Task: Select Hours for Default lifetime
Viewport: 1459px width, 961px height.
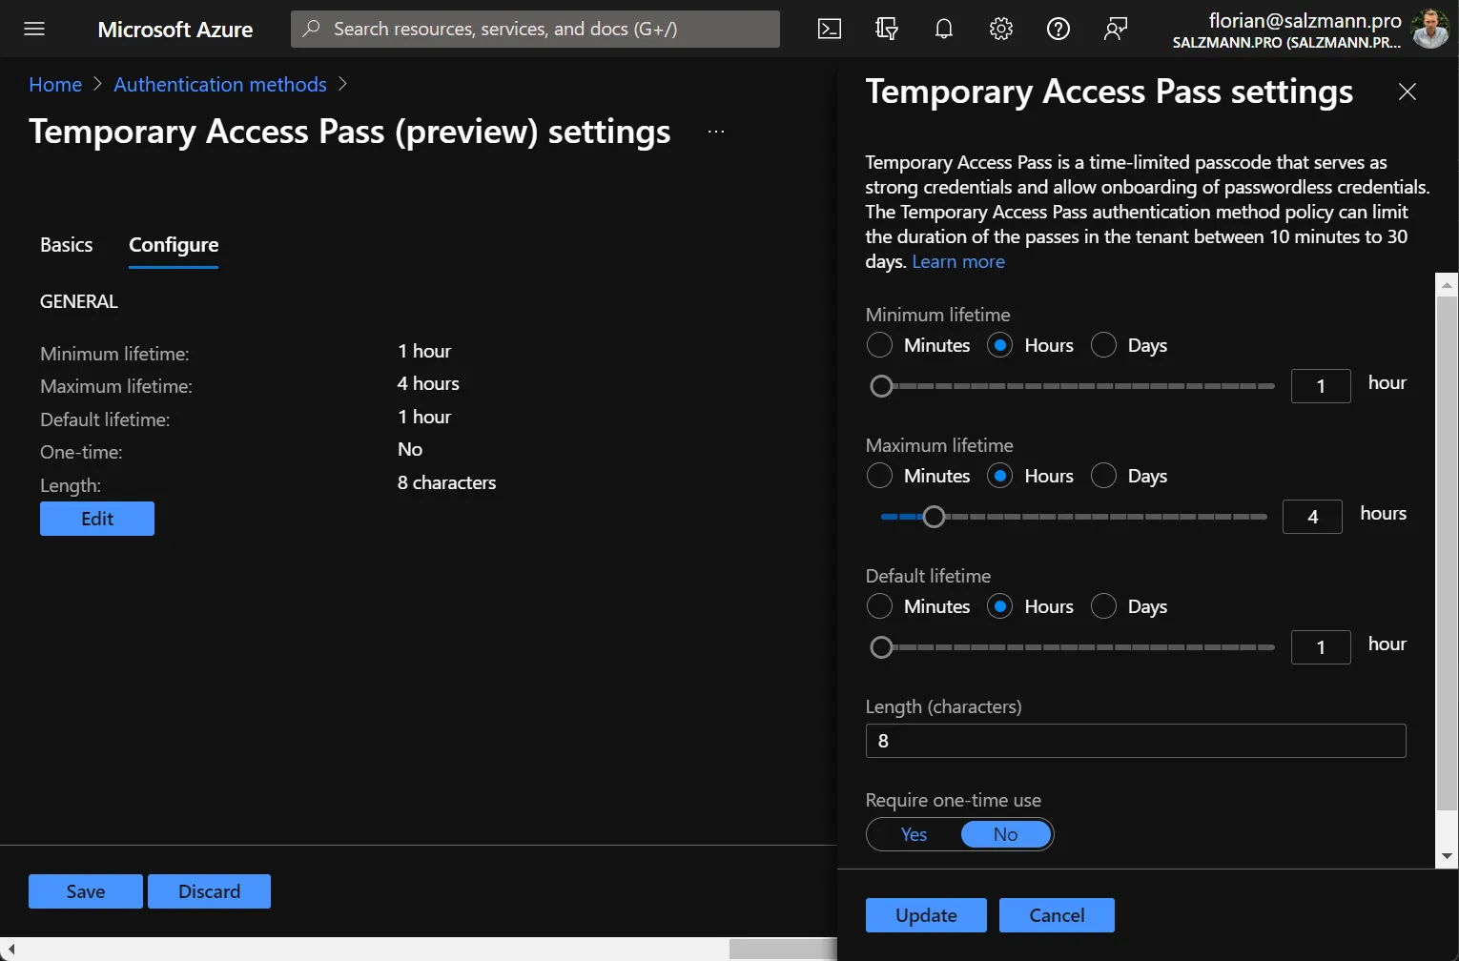Action: (999, 606)
